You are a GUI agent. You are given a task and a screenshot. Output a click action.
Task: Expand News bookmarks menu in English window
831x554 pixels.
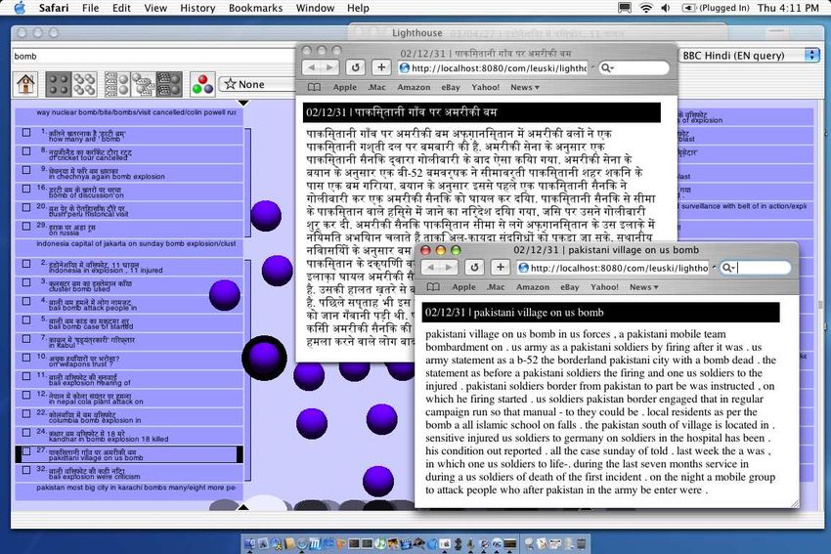(644, 287)
